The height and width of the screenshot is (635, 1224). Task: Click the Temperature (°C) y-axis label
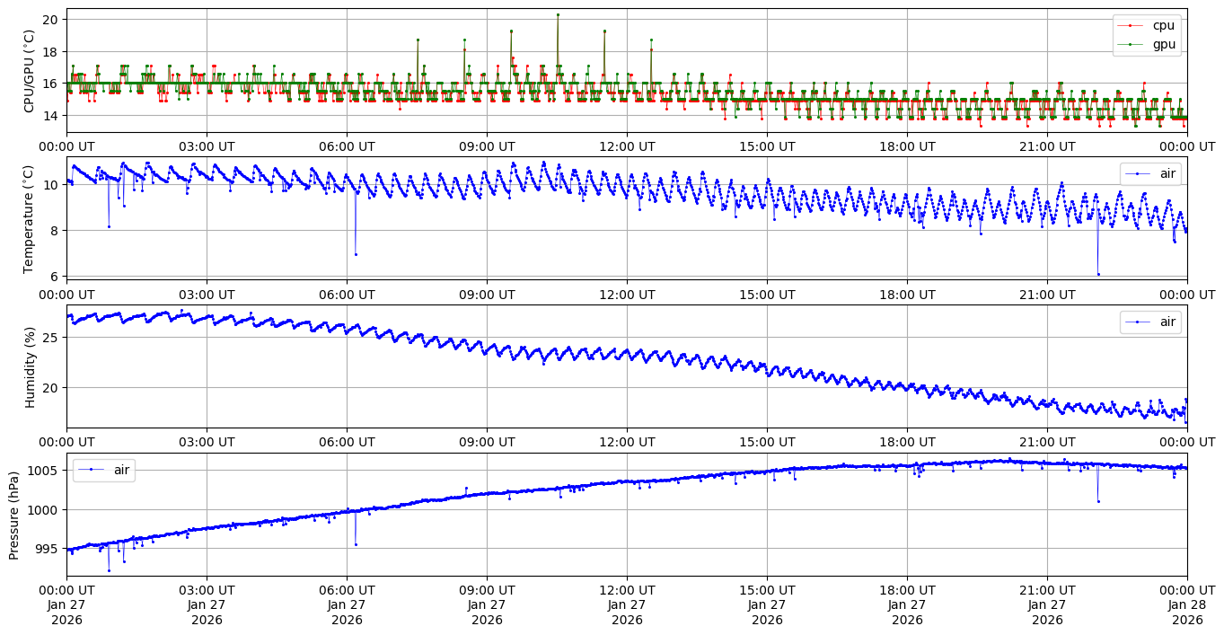[29, 218]
